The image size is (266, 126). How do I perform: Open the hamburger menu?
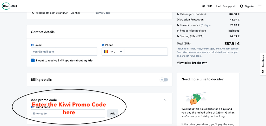(x=260, y=6)
